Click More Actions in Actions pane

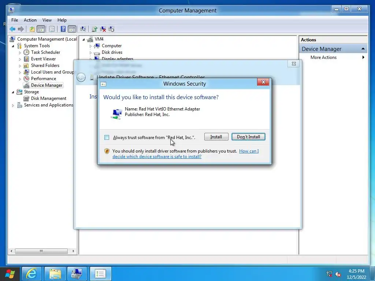tap(323, 57)
